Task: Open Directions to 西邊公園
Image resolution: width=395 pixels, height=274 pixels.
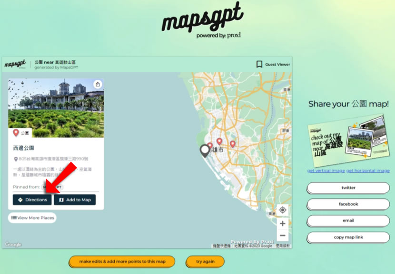Action: pyautogui.click(x=32, y=200)
